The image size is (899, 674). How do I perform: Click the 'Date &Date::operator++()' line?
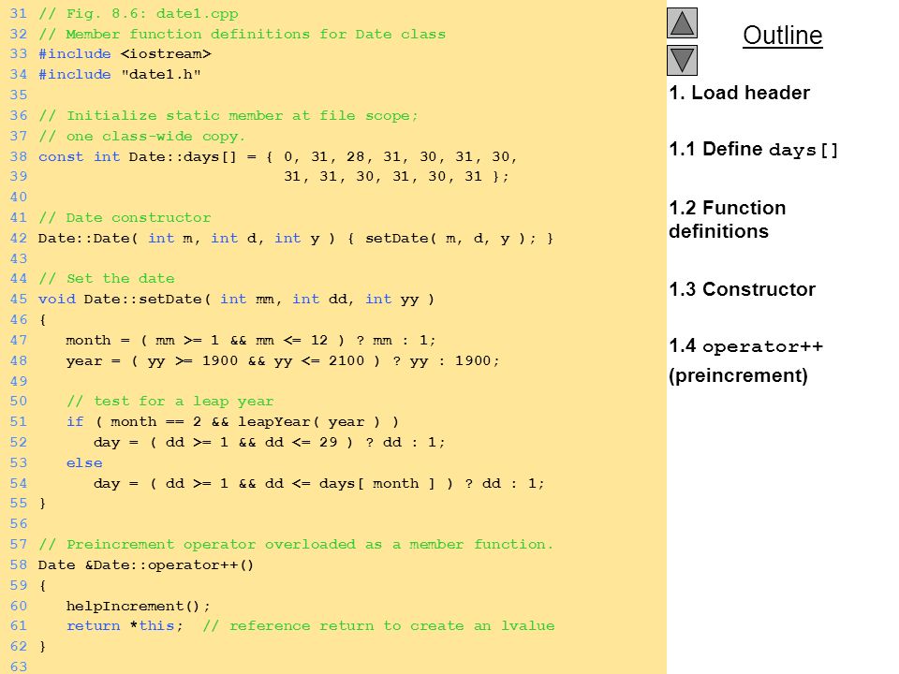point(146,565)
